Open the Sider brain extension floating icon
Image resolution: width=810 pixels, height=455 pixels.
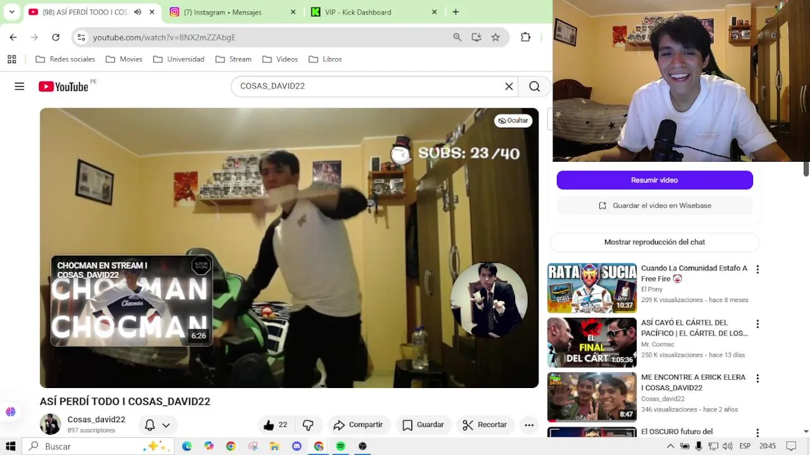click(11, 411)
